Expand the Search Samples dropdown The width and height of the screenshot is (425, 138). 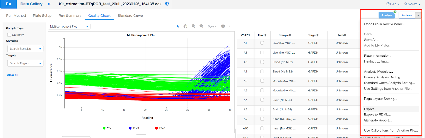tap(25, 48)
